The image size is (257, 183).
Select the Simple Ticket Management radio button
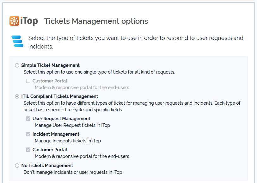tap(17, 65)
